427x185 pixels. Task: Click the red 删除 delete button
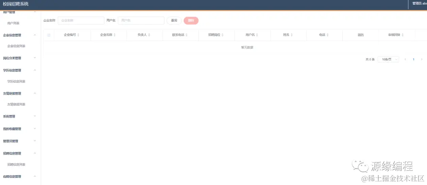[191, 21]
